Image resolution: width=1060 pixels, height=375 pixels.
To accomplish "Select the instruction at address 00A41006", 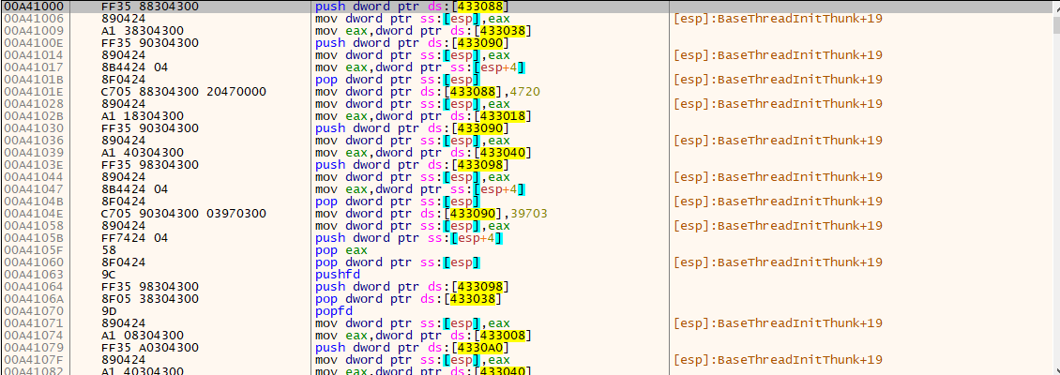I will [413, 18].
